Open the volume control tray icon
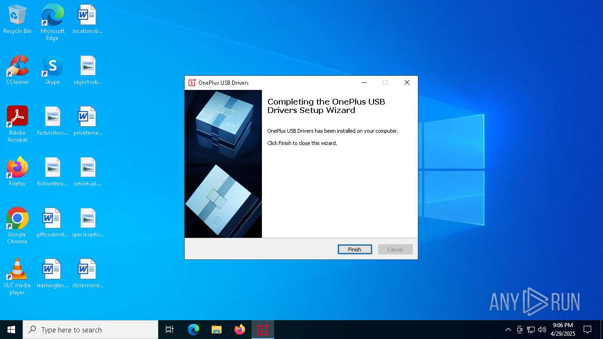Viewport: 603px width, 339px height. coord(542,330)
